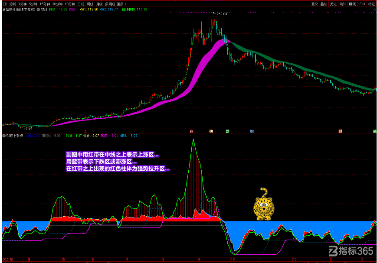Click annotation line 副图中用红带在中线之上表示上涨区
Viewport: 377px width, 263px height.
tap(112, 154)
